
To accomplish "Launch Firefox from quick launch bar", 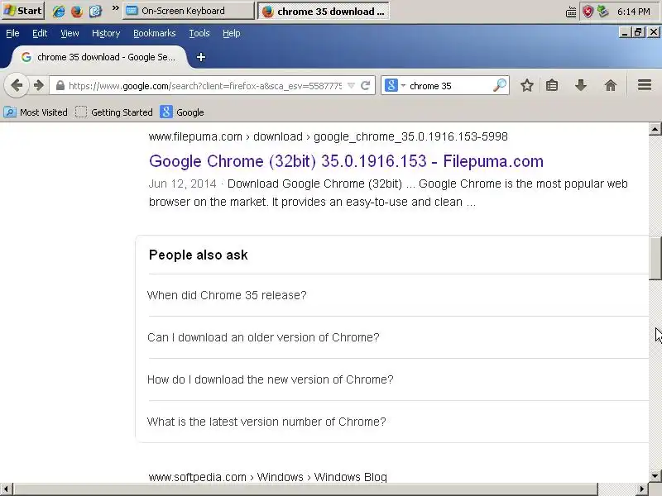I will (x=77, y=11).
